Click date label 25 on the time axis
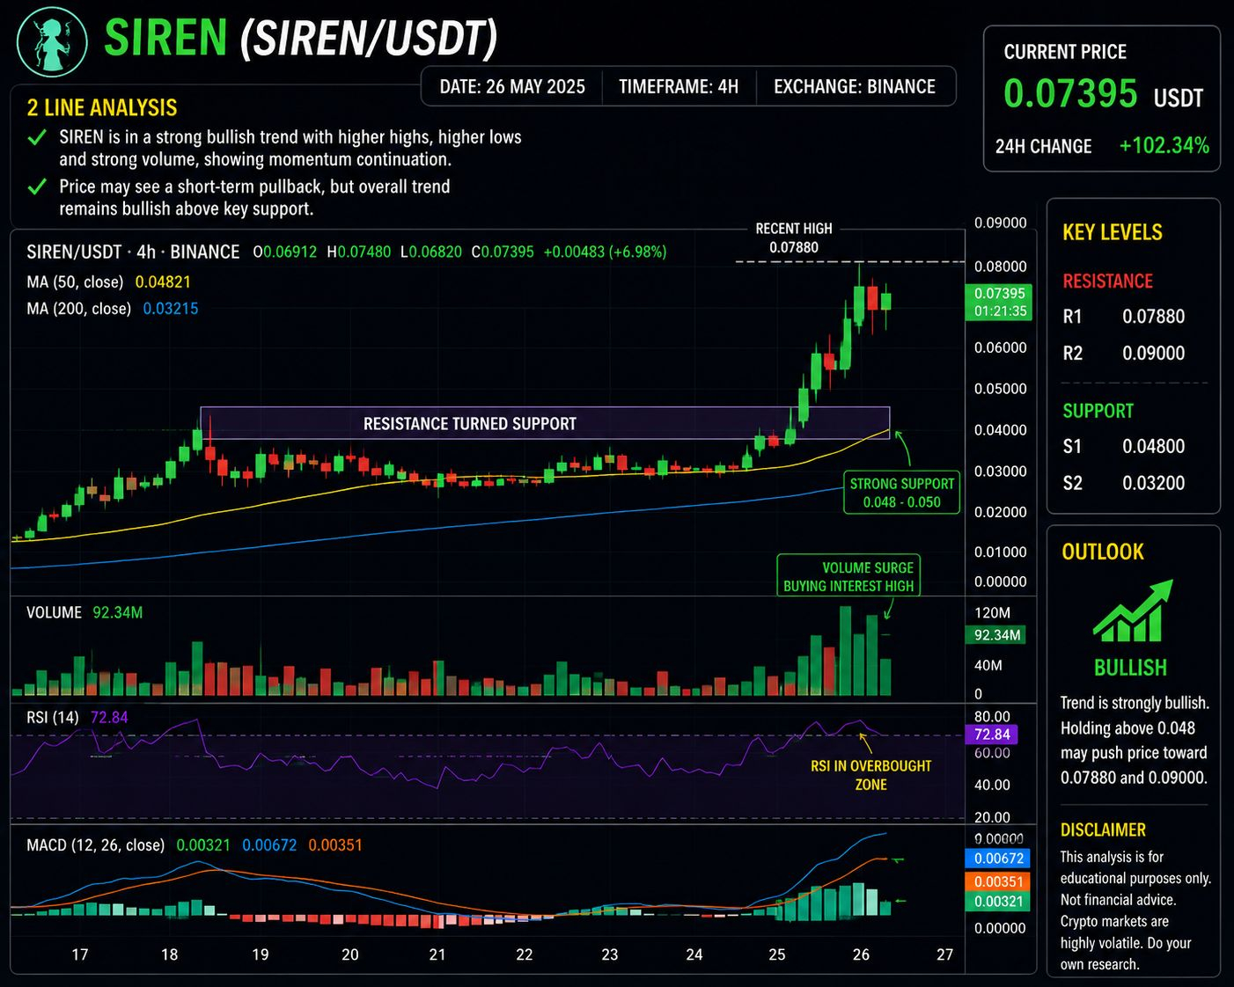The image size is (1234, 987). click(777, 954)
